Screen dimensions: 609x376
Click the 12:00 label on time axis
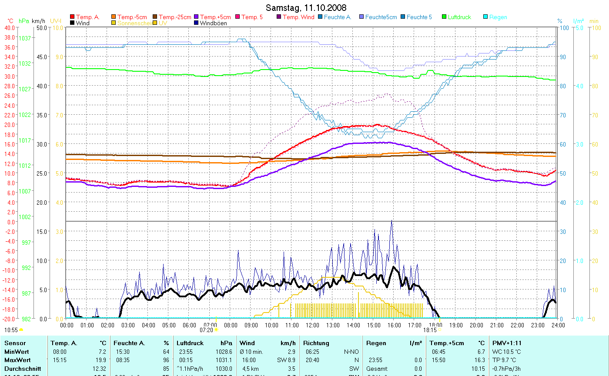pos(312,325)
